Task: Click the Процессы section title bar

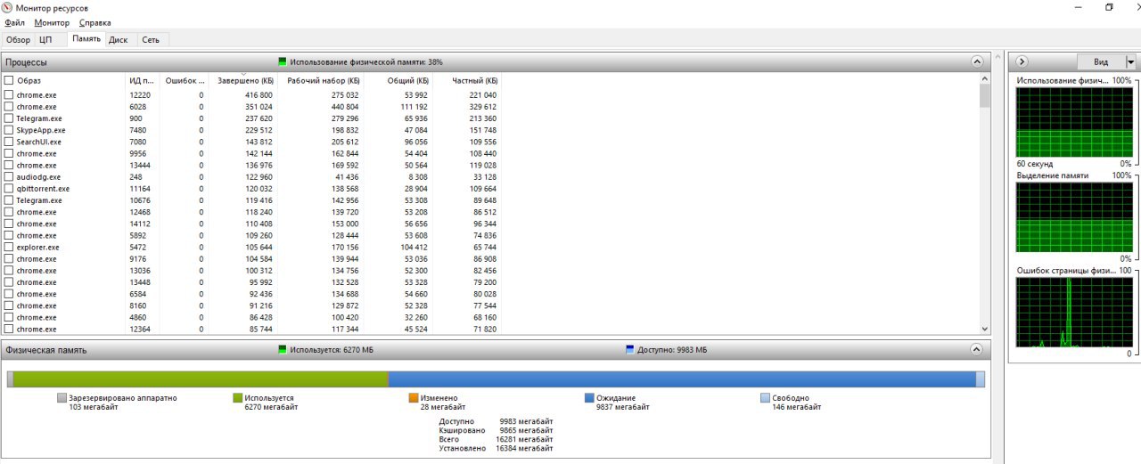Action: (x=496, y=62)
